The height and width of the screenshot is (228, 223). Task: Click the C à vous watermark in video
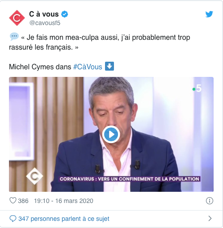34,176
